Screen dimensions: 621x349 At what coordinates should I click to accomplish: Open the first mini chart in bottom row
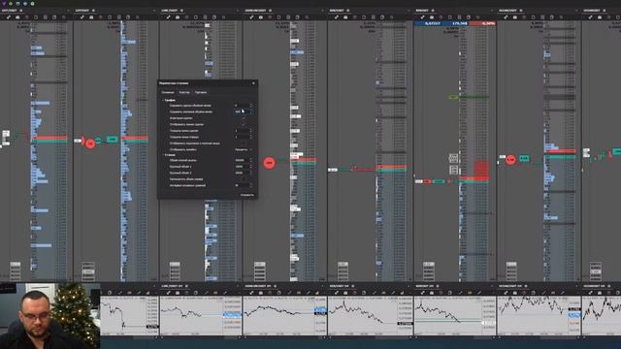[129, 316]
